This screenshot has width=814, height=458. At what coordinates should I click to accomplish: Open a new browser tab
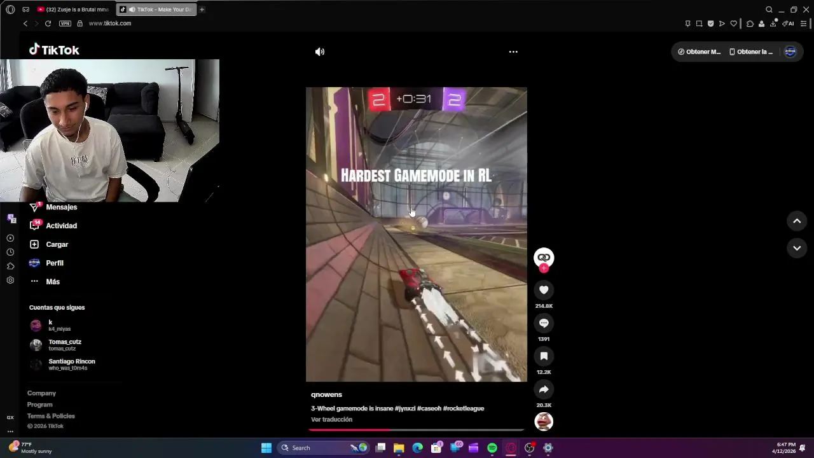click(202, 10)
